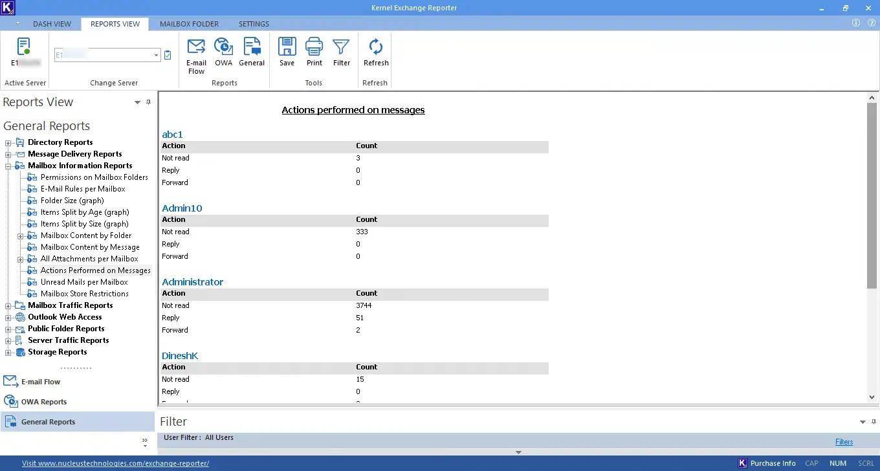Open E-Mail Rules per Mailbox report
Viewport: 880px width, 471px height.
[x=83, y=189]
